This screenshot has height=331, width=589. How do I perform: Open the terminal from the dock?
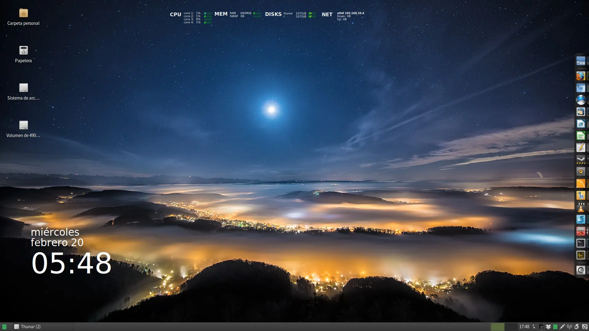tap(580, 243)
